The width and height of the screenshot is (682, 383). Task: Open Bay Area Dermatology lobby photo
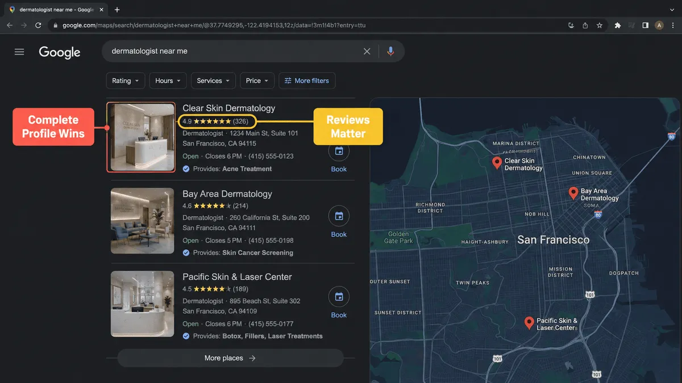[x=142, y=221]
